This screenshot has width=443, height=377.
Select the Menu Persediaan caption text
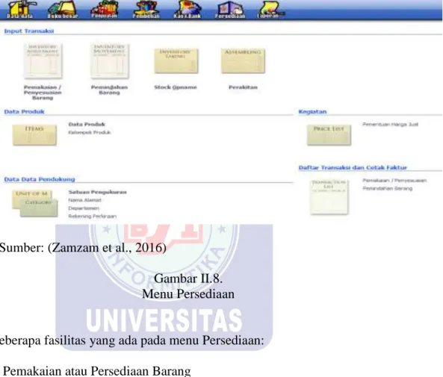point(188,293)
